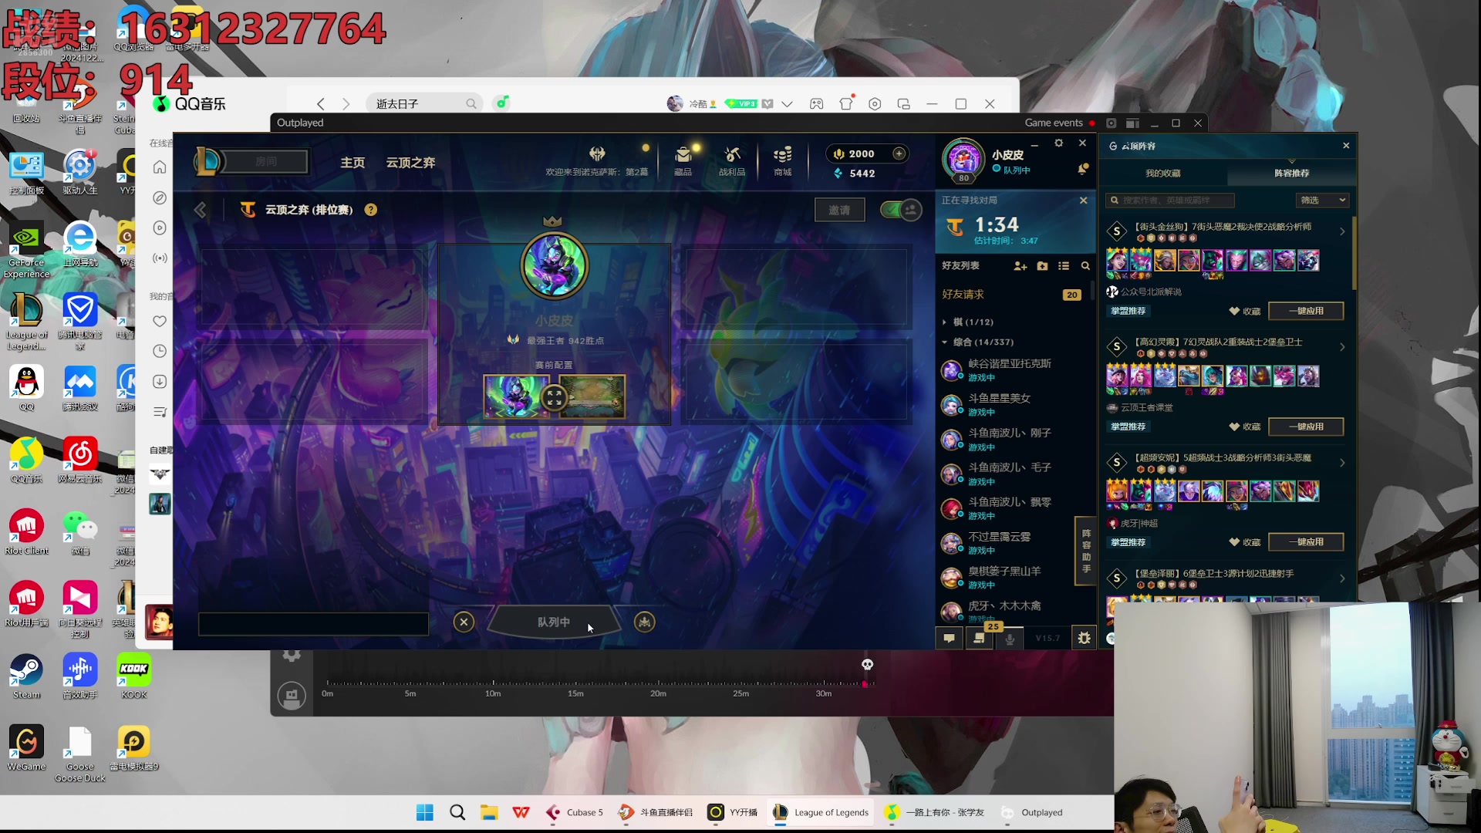The width and height of the screenshot is (1481, 833).
Task: Click the expand icon between the 赛前配置 thumbnails
Action: click(554, 398)
